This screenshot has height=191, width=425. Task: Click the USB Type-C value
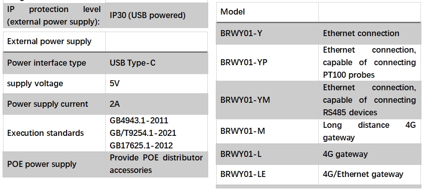[133, 63]
